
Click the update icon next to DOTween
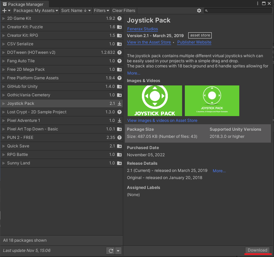click(x=120, y=52)
